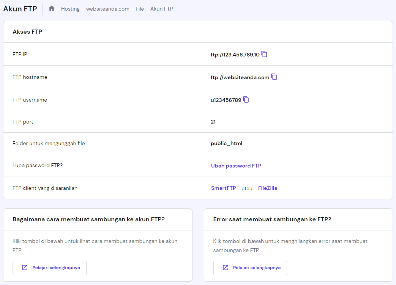Click the Akun FTP page title
Viewport: 396px width, 285px height.
20,9
